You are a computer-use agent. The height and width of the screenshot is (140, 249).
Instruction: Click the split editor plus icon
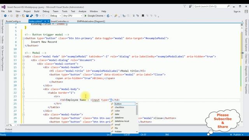coord(242,25)
